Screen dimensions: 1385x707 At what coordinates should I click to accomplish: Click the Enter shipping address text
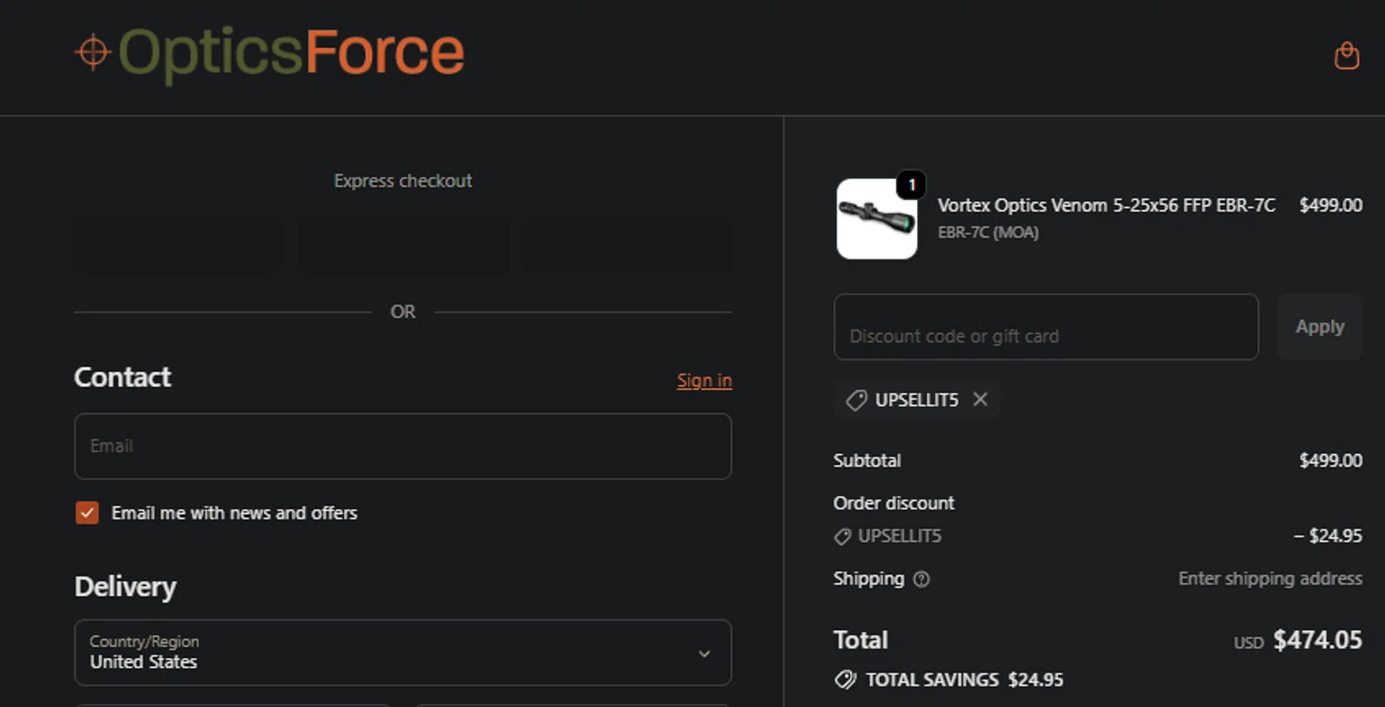[1271, 579]
